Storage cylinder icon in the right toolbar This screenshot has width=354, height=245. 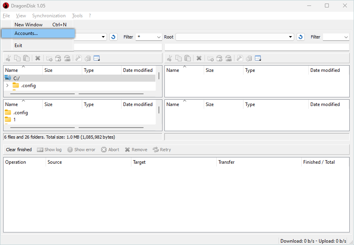pos(249,59)
